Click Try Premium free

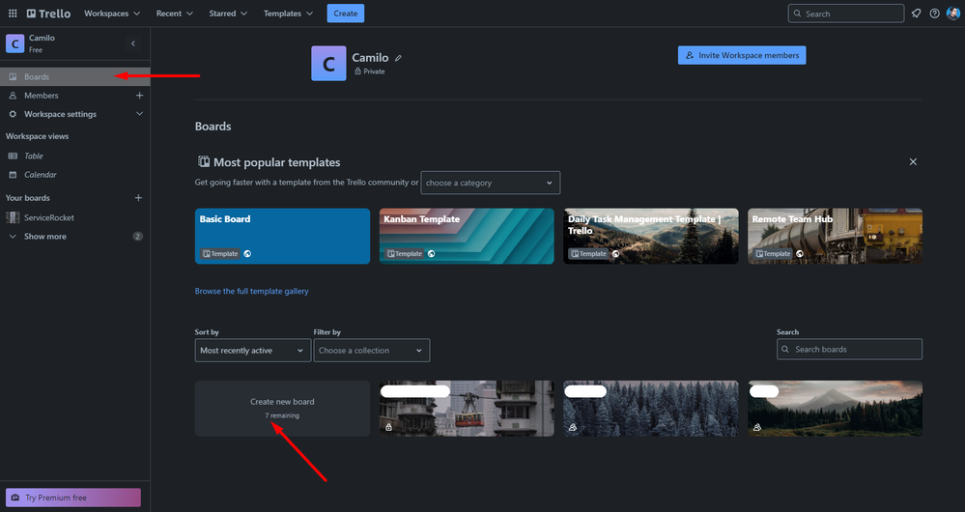point(73,498)
